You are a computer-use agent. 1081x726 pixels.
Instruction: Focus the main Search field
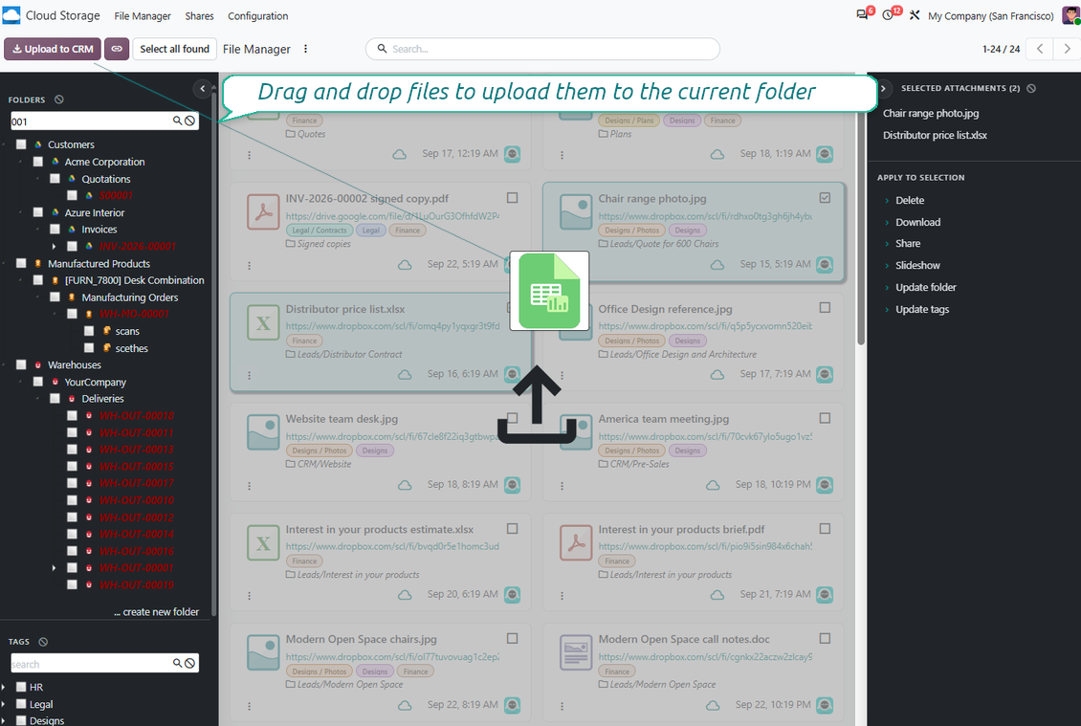(x=542, y=49)
